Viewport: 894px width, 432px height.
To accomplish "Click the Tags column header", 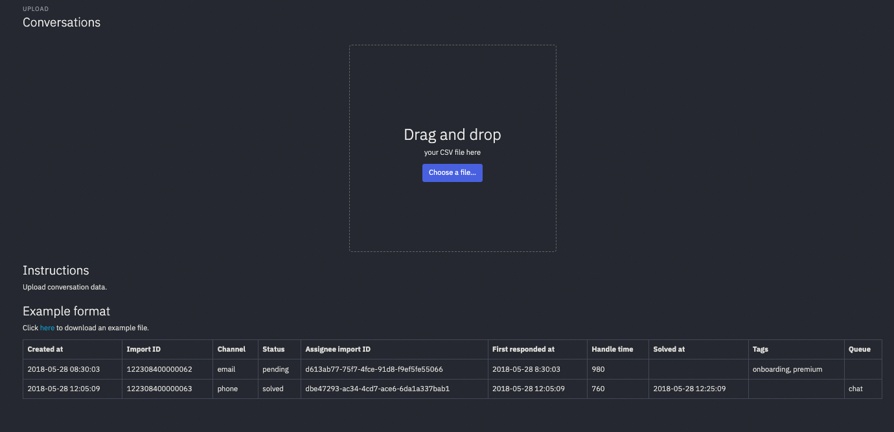I will (796, 350).
